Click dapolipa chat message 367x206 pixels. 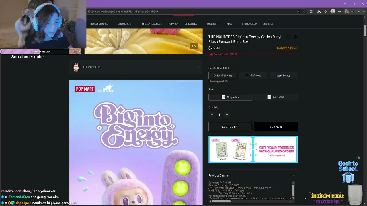(x=39, y=203)
